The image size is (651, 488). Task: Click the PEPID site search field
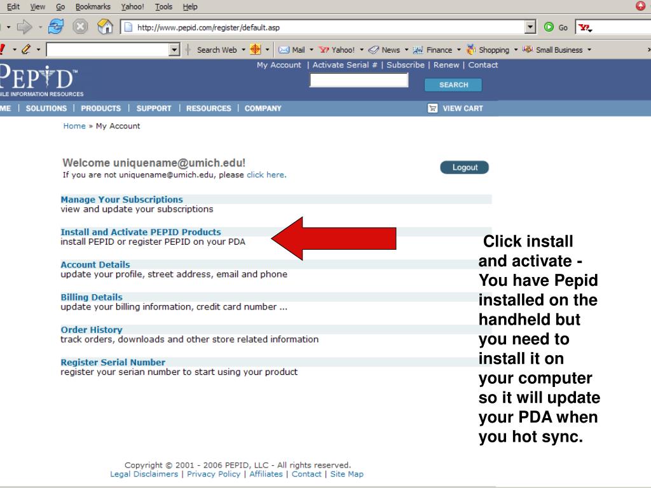[359, 80]
